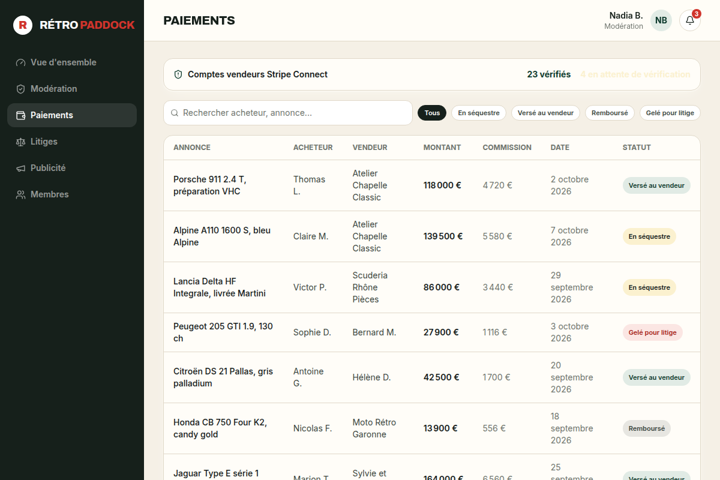Click the 3 octobre 2026 date
This screenshot has width=720, height=480.
570,332
